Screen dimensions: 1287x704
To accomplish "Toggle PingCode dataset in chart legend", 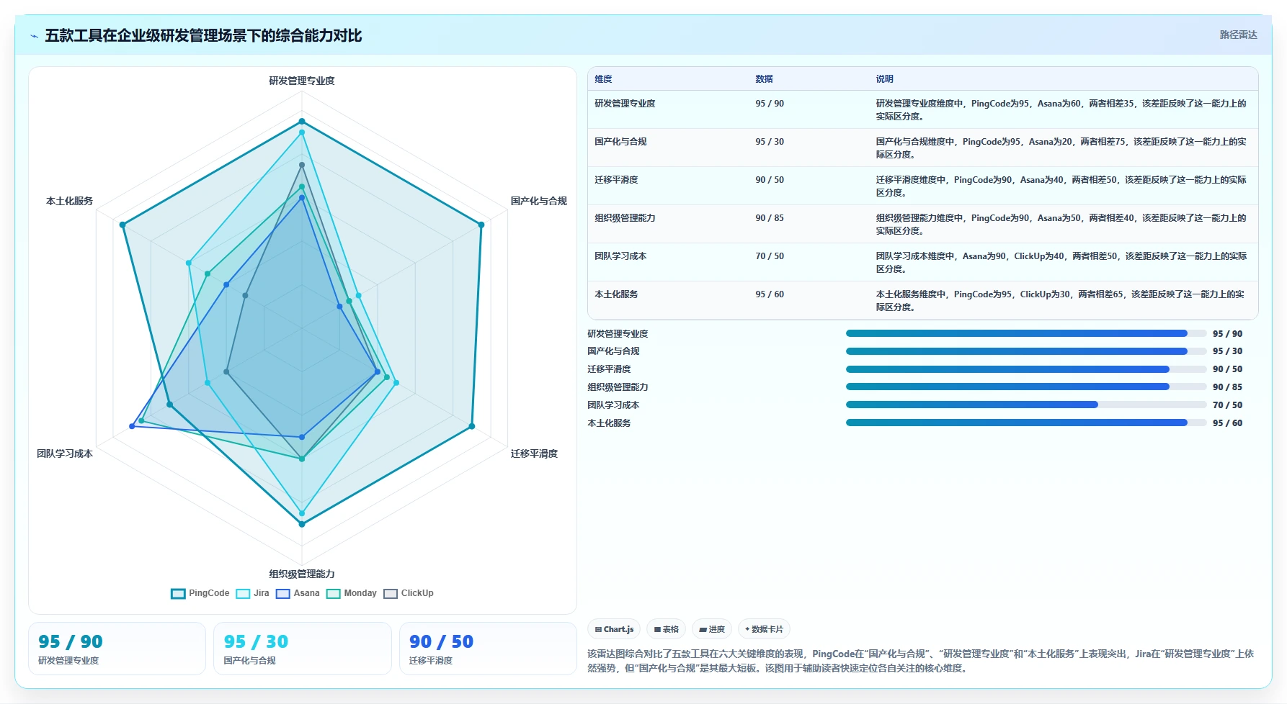I will [200, 593].
